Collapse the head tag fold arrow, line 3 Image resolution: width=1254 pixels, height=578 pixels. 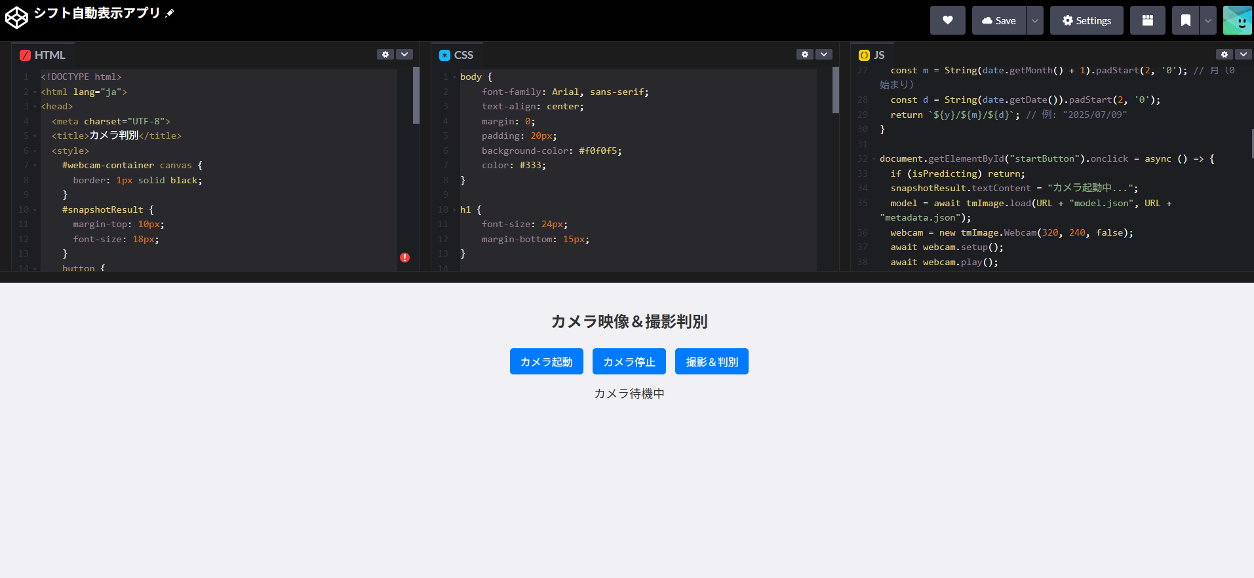tap(35, 107)
